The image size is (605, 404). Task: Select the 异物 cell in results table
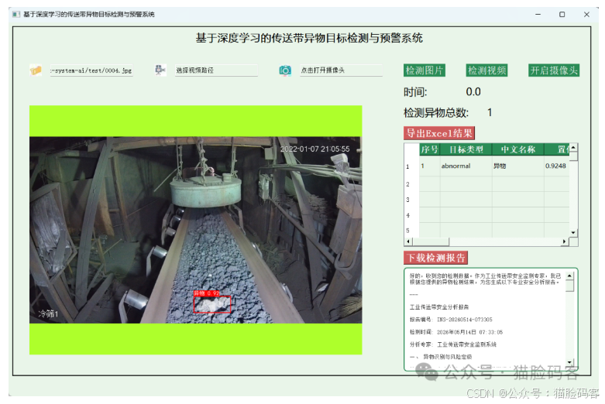coord(517,166)
